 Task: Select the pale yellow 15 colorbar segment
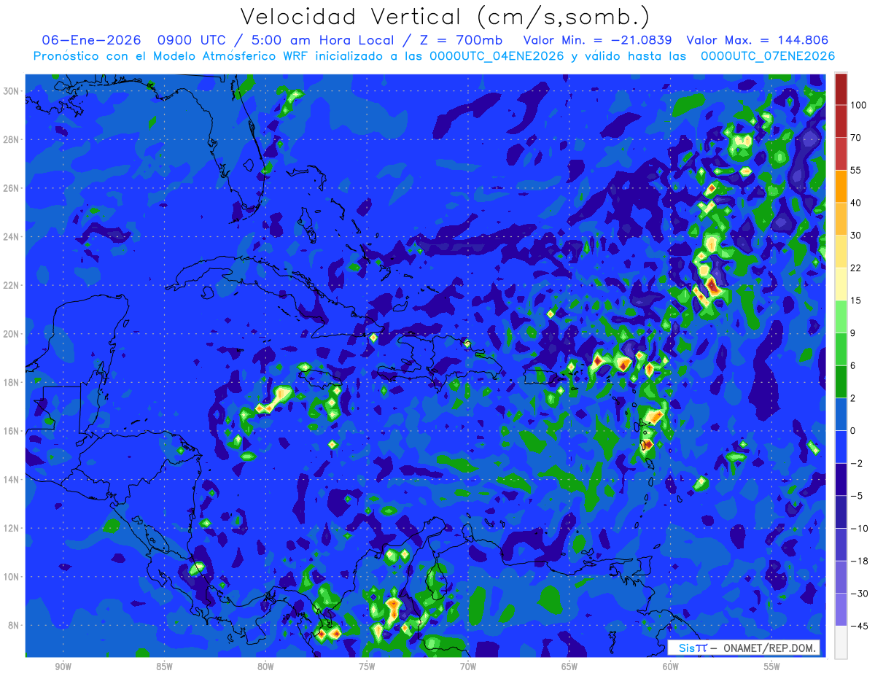(x=841, y=283)
